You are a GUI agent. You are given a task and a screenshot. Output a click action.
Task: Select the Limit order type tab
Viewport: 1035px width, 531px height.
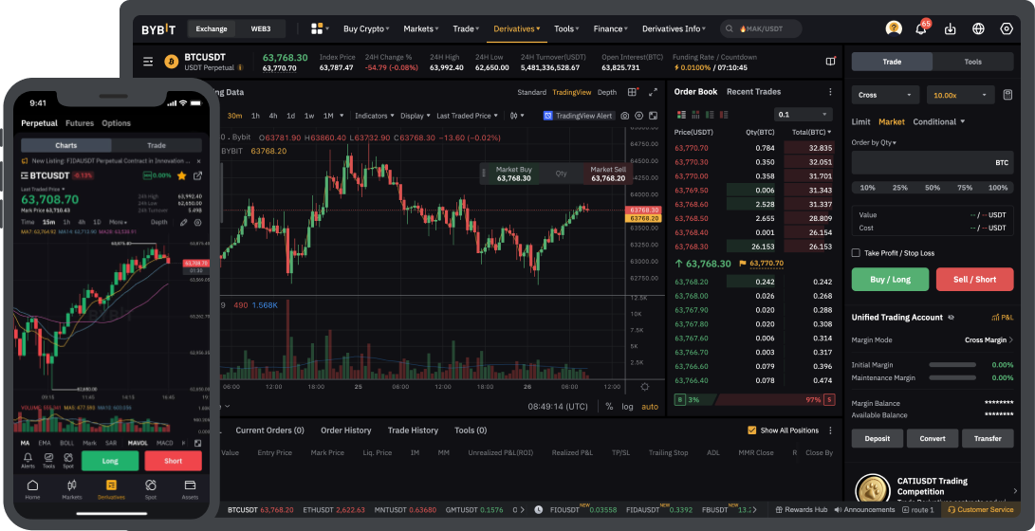point(860,122)
